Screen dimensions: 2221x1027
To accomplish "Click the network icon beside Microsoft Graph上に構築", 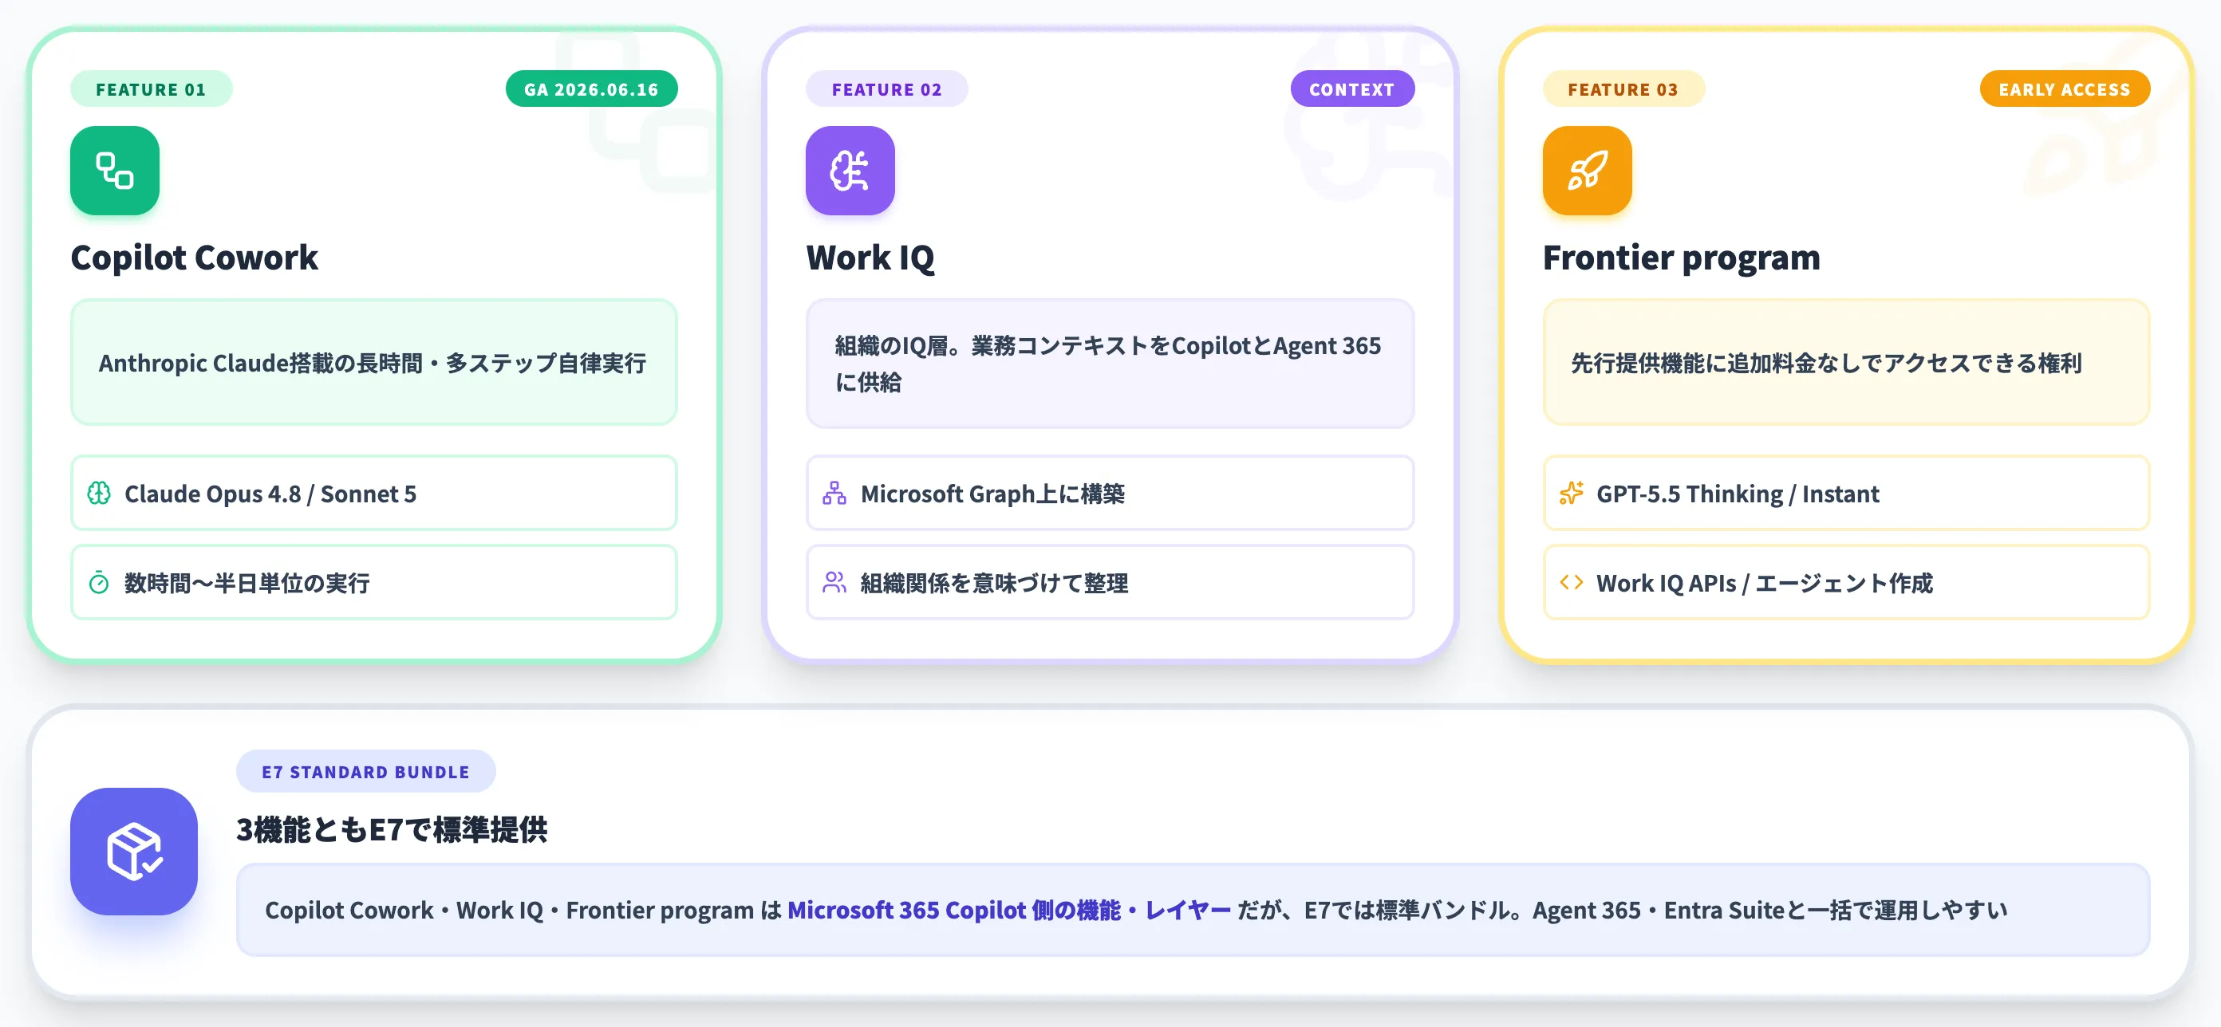I will 834,494.
